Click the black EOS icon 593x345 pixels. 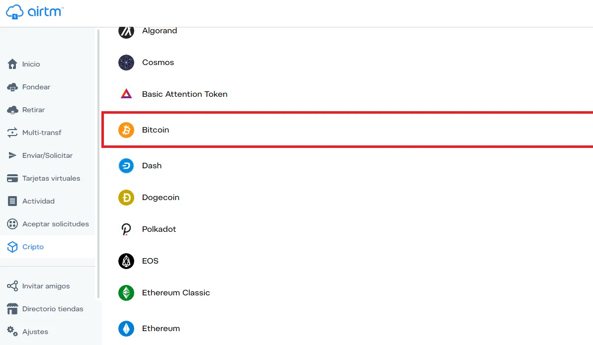(x=126, y=261)
